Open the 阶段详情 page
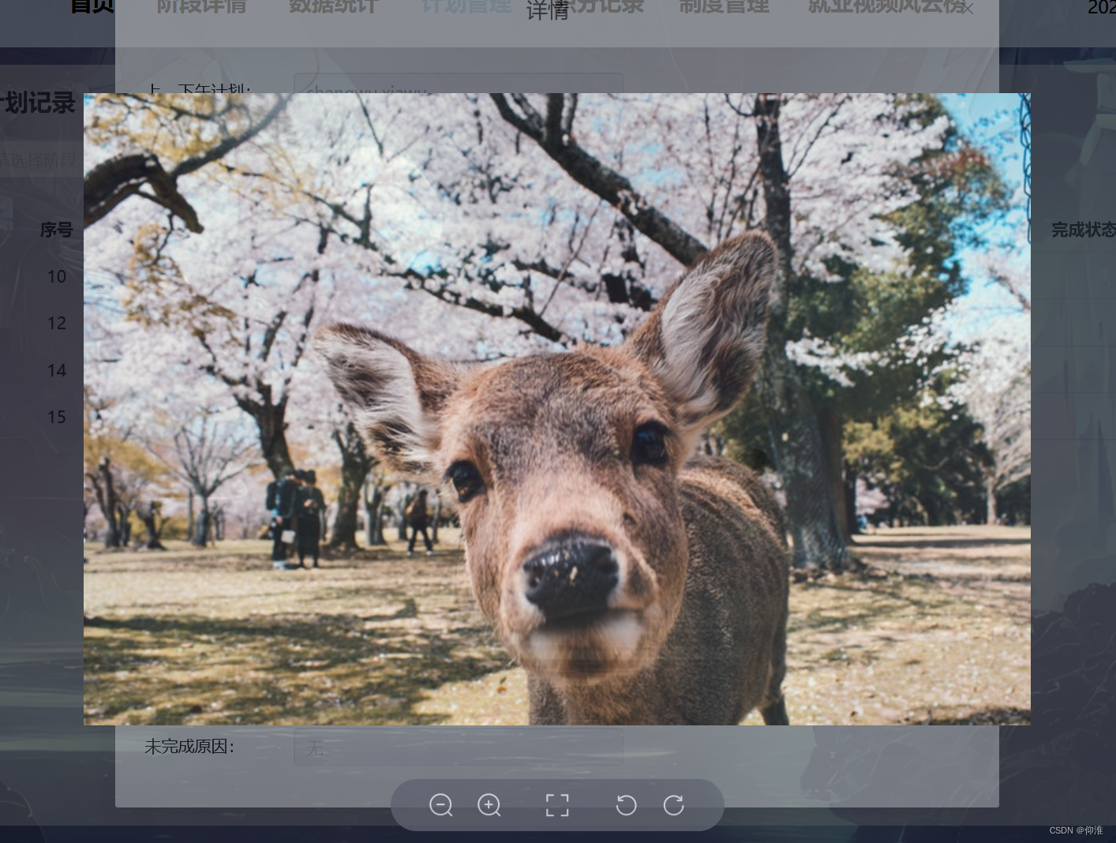This screenshot has width=1116, height=843. pos(201,6)
